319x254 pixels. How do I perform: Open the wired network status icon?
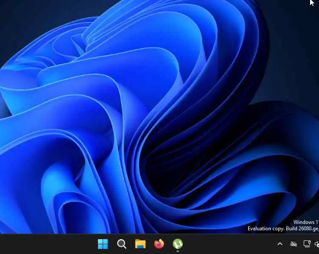[307, 244]
